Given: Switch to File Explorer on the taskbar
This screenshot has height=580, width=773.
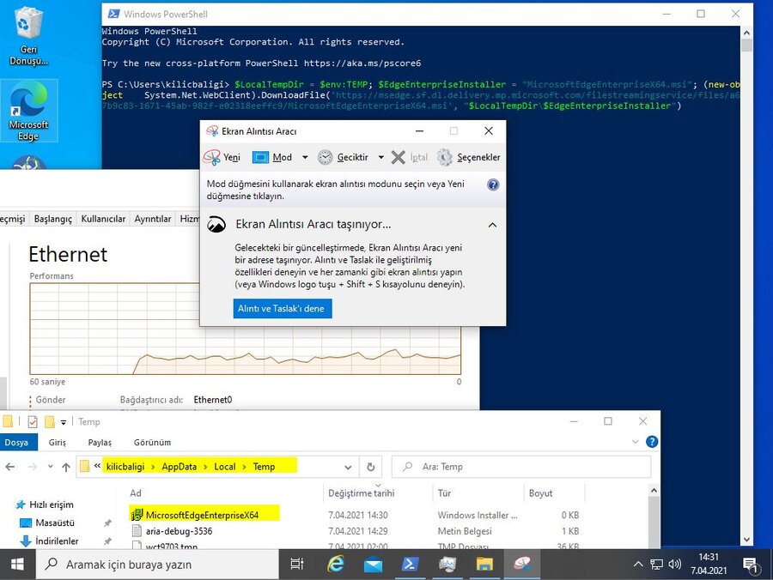Looking at the screenshot, I should (484, 565).
